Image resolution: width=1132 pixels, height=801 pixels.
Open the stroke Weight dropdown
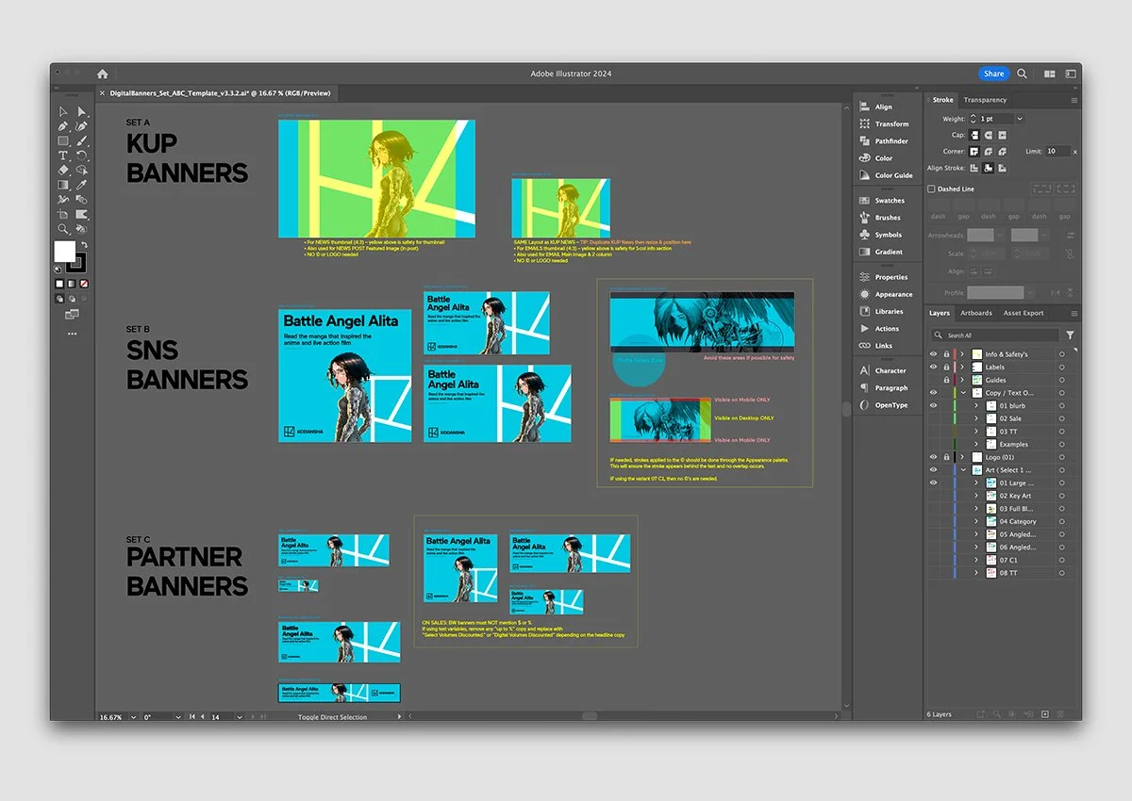coord(1020,120)
